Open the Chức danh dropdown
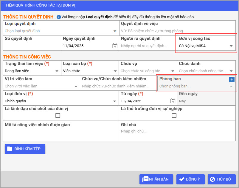Viewport: 239px width, 188px height. [231, 71]
